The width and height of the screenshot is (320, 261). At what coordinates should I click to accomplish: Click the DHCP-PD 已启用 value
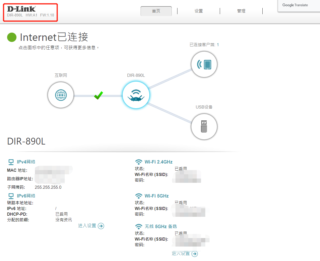click(x=61, y=214)
